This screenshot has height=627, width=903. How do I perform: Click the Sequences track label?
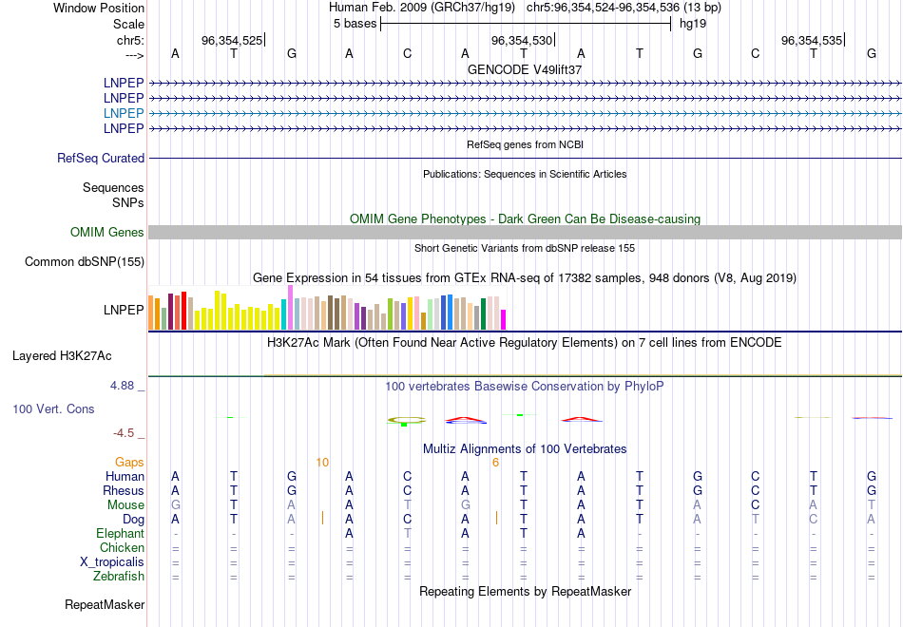pos(113,188)
